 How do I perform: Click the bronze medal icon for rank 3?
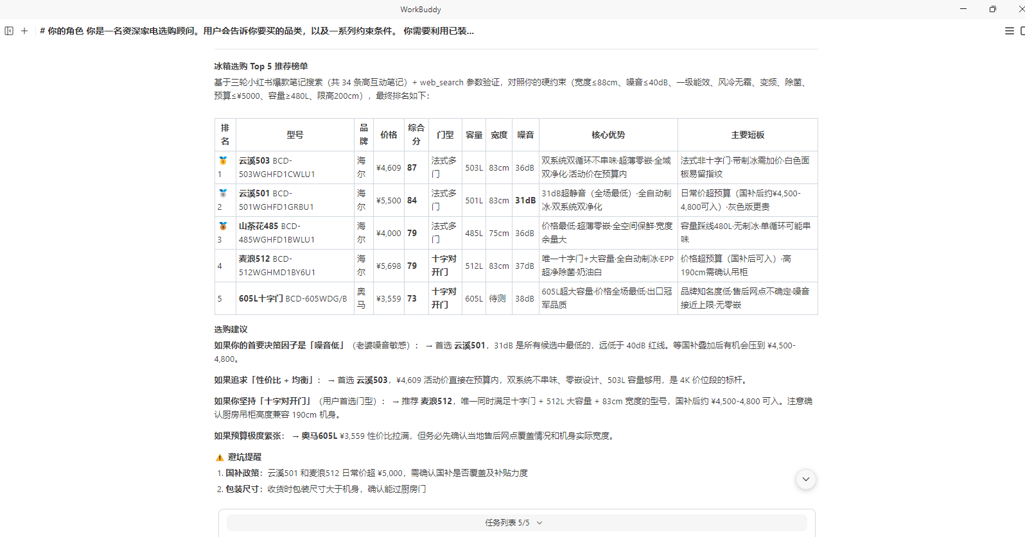click(223, 226)
